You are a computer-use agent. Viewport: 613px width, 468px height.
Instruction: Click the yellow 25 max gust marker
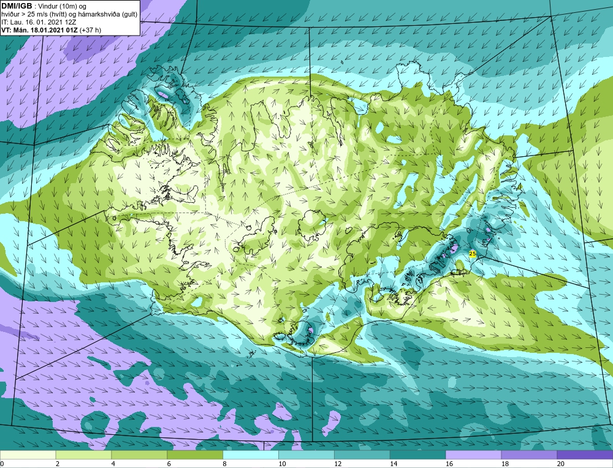pos(472,254)
